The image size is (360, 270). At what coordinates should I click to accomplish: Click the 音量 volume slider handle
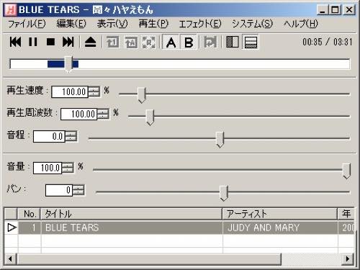(346, 171)
